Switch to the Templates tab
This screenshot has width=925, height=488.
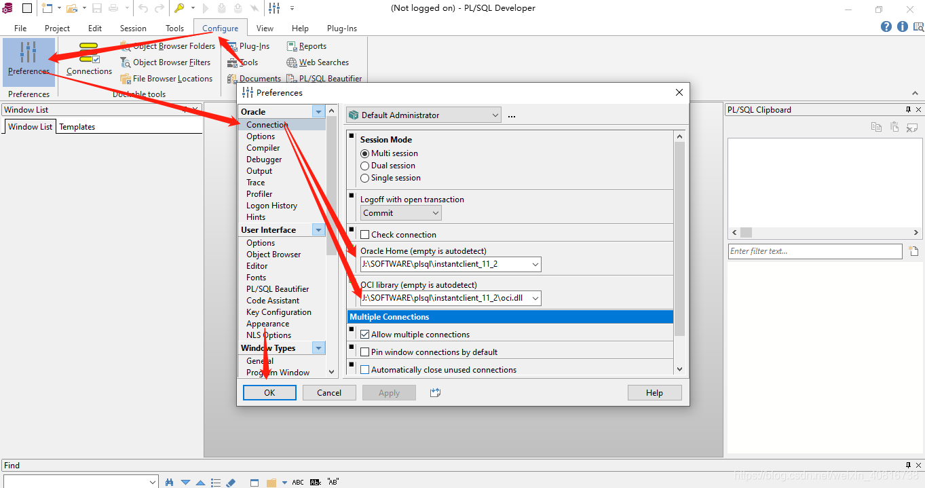click(x=77, y=127)
